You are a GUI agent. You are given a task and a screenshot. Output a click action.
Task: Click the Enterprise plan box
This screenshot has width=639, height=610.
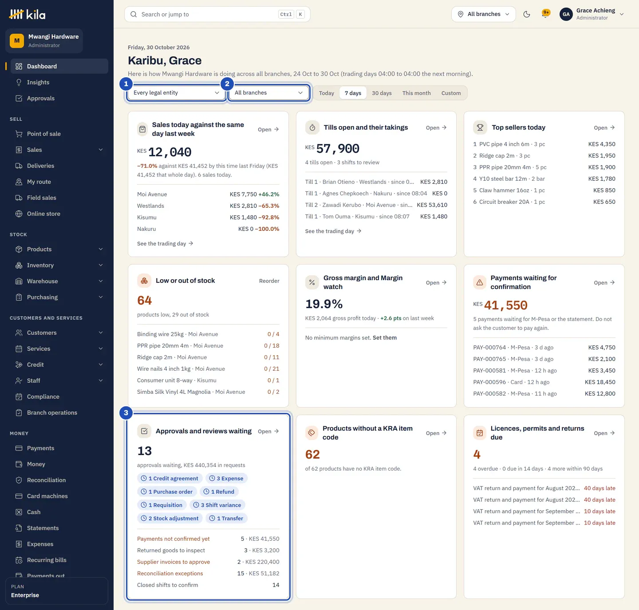pos(57,591)
